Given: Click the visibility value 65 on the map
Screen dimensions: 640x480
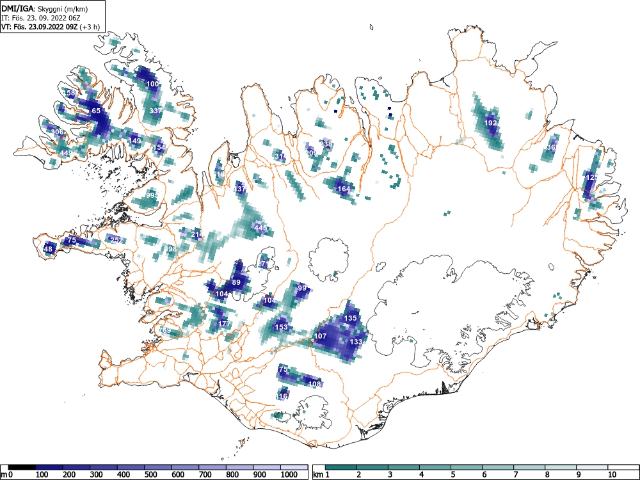Looking at the screenshot, I should (96, 111).
